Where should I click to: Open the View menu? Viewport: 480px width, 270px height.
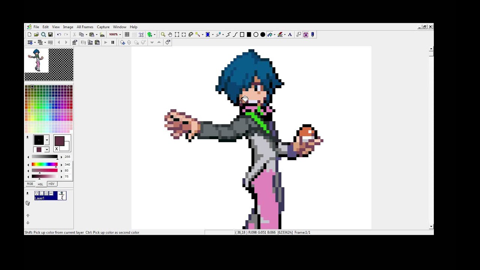(x=56, y=27)
